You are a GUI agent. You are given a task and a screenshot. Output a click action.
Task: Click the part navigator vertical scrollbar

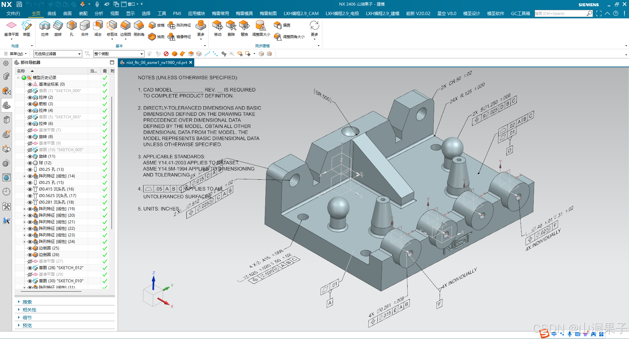112,162
